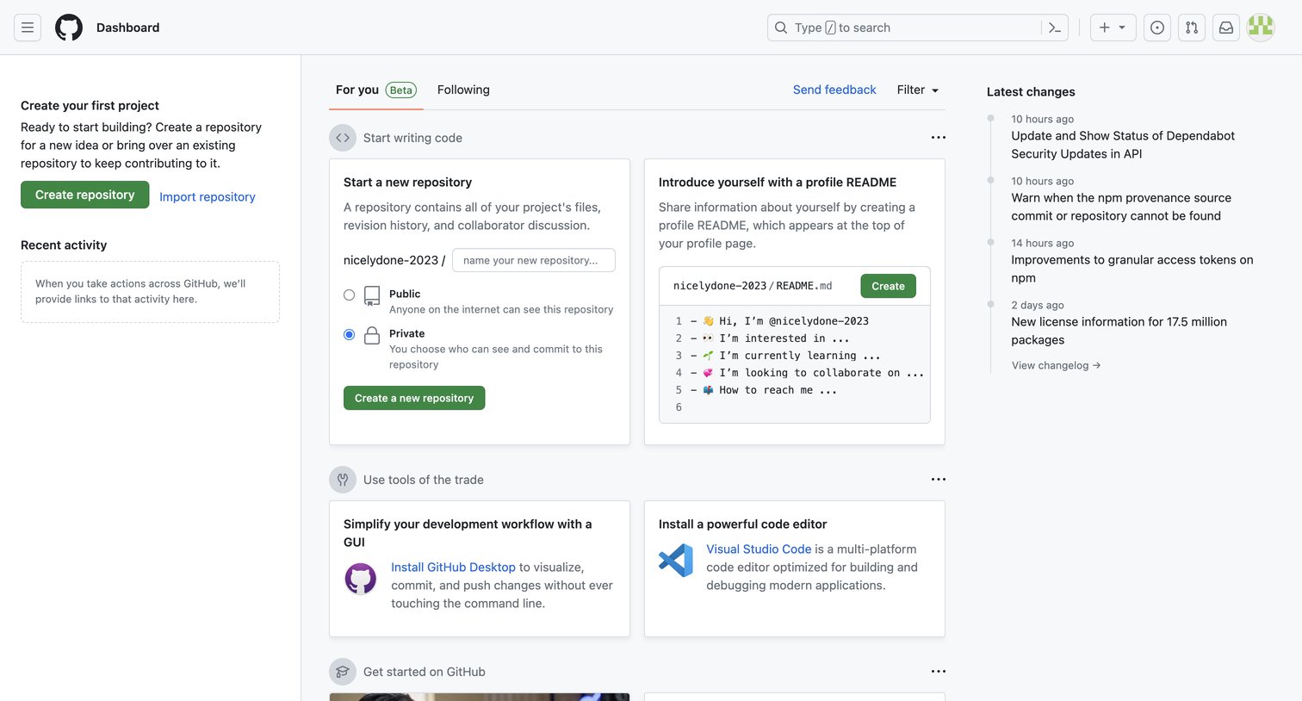Click the Get started on GitHub graduation icon

click(343, 672)
